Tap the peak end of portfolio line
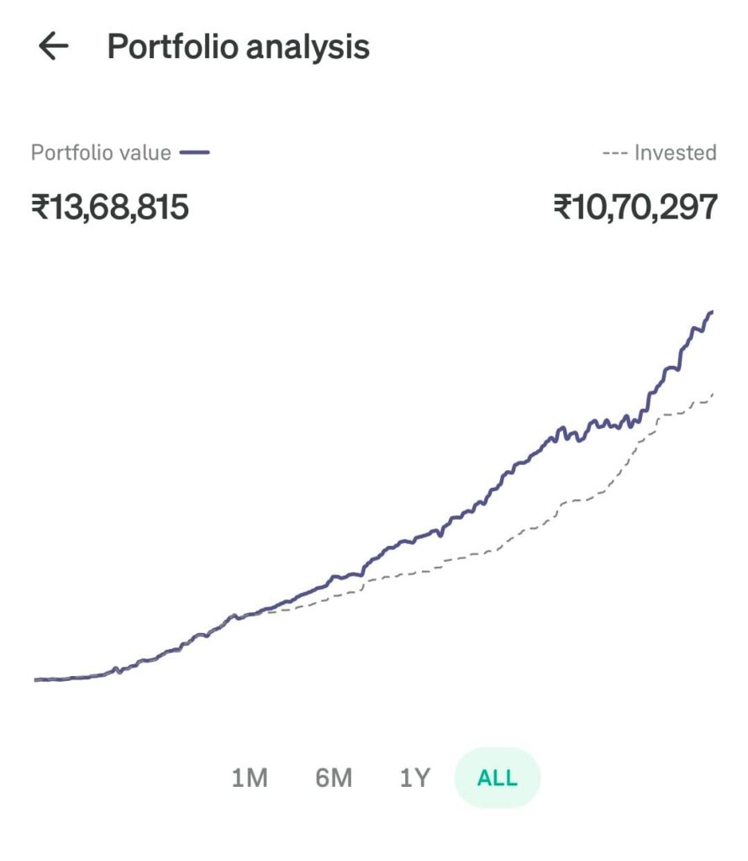The height and width of the screenshot is (861, 748). (711, 313)
